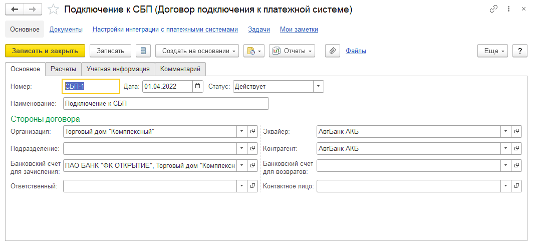537x247 pixels.
Task: Open the Файлы link
Action: 356,51
